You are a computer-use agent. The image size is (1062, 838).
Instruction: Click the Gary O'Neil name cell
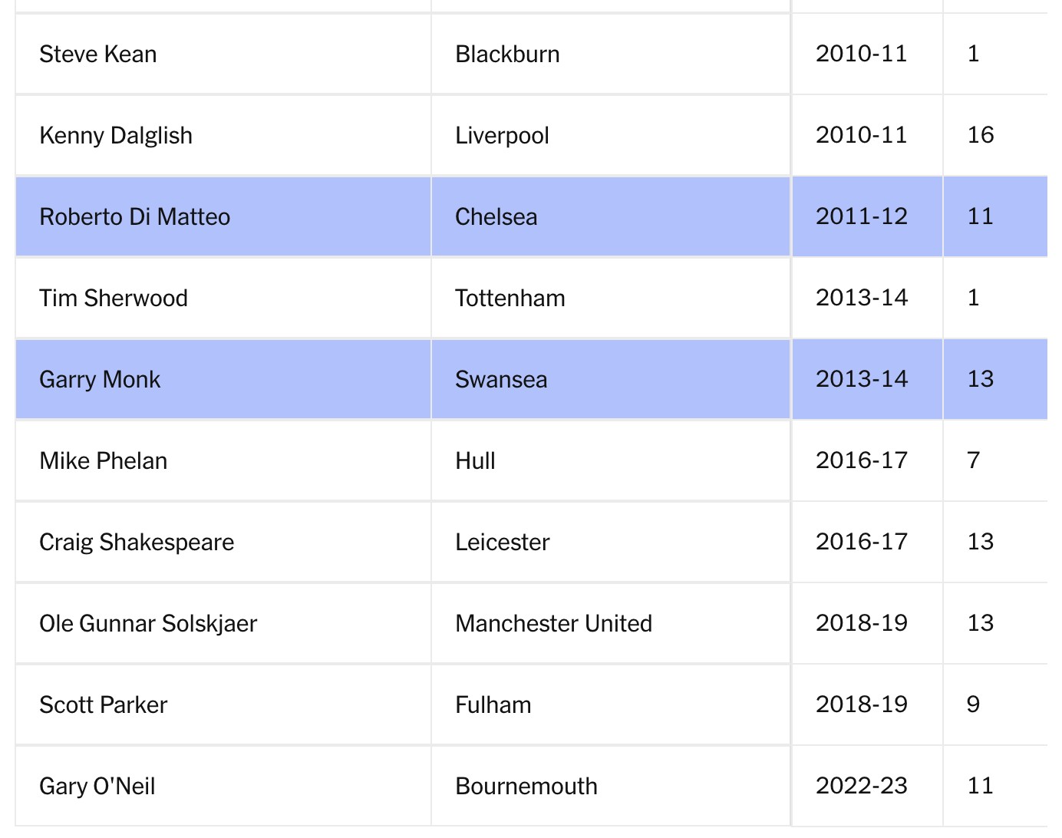tap(97, 787)
